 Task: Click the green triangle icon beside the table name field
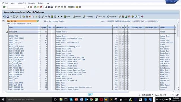point(38,21)
